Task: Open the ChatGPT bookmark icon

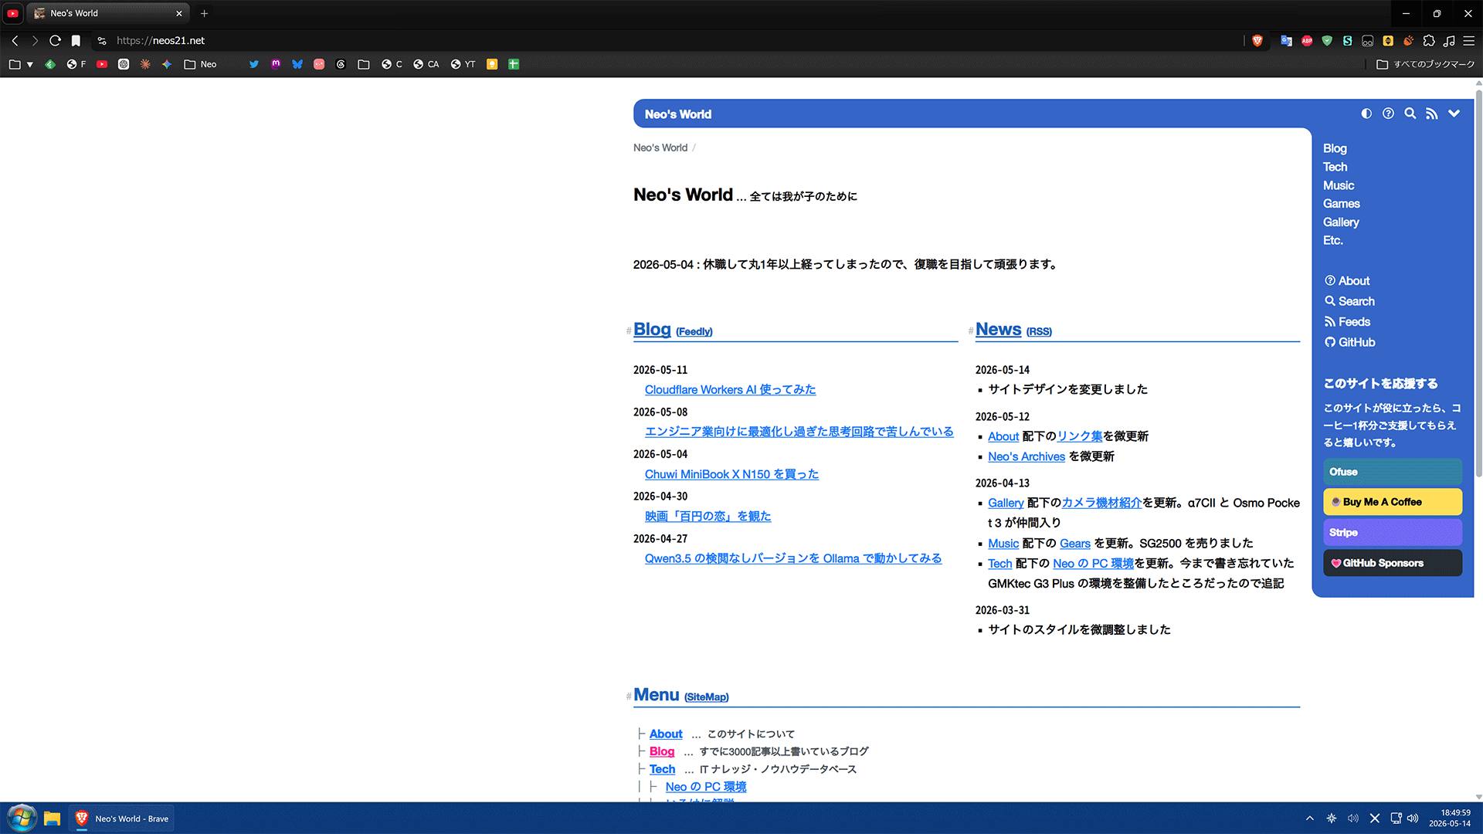Action: [124, 64]
